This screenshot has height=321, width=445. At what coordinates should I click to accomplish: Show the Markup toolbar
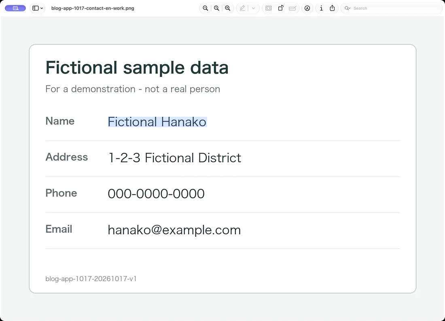click(307, 8)
